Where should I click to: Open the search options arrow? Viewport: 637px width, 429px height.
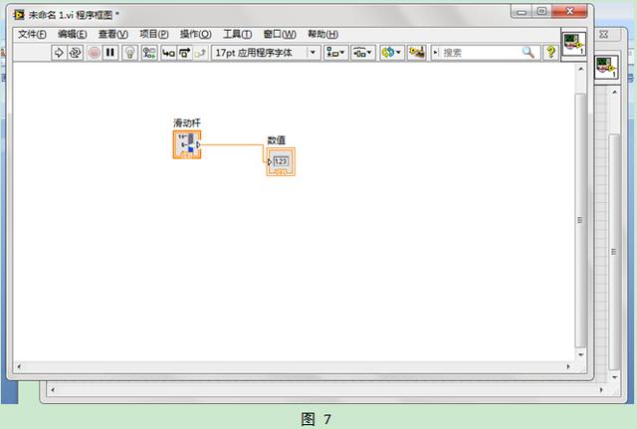(x=436, y=53)
